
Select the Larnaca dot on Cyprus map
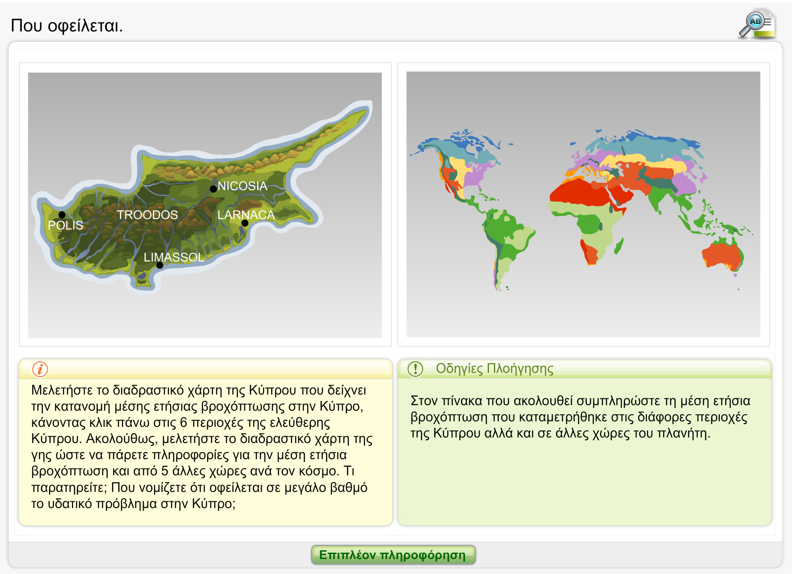pos(245,223)
